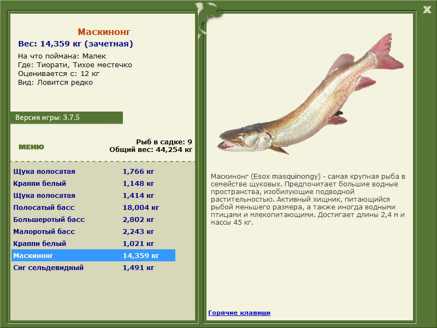
Task: Select Сиг сельдевидный 1,491 кг entry
Action: coord(93,267)
